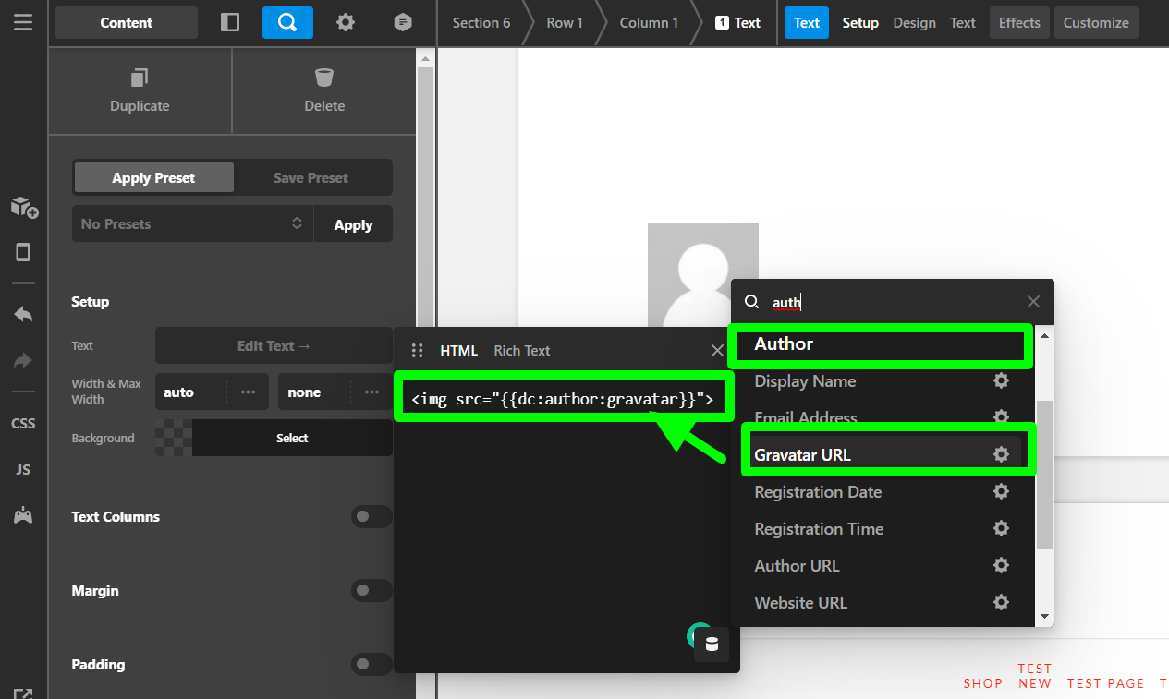Open the settings gear in top bar

346,22
